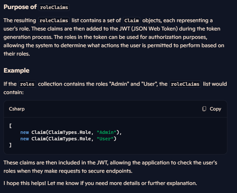
Task: Click roleClaims chip after 'The resulting'
Action: 54,21
